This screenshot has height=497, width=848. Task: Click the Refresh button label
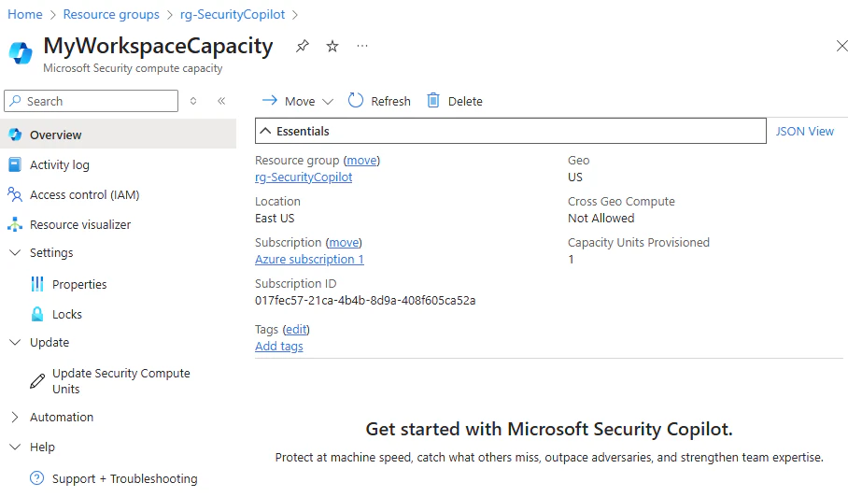click(390, 101)
